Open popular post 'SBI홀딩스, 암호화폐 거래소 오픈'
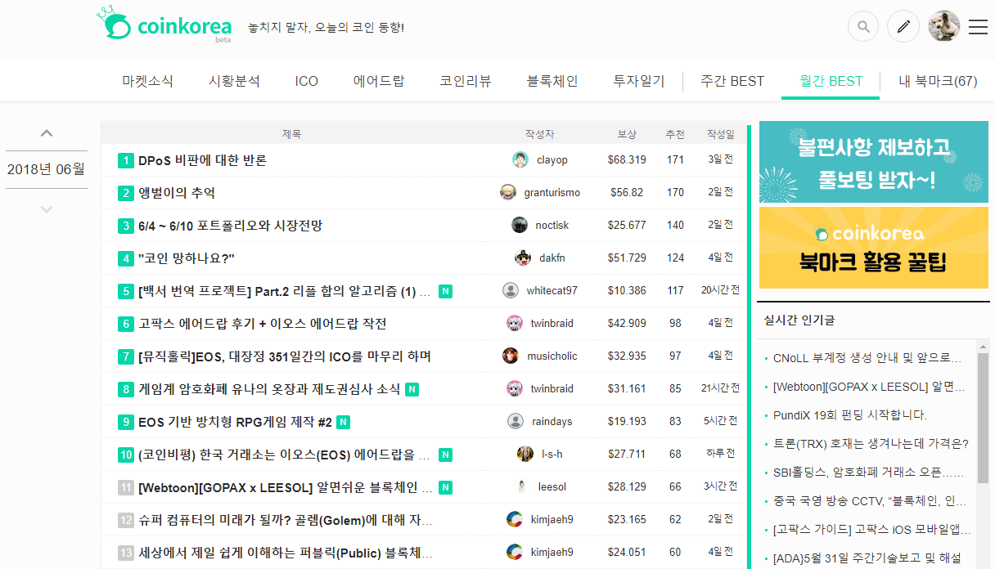The width and height of the screenshot is (995, 569). [x=869, y=472]
